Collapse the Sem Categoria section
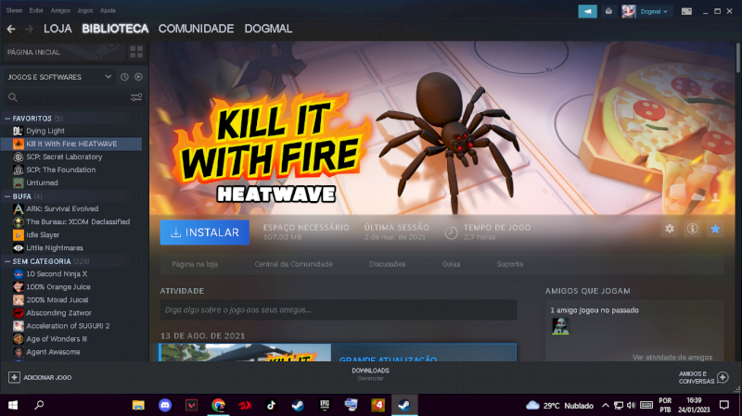 (x=7, y=261)
